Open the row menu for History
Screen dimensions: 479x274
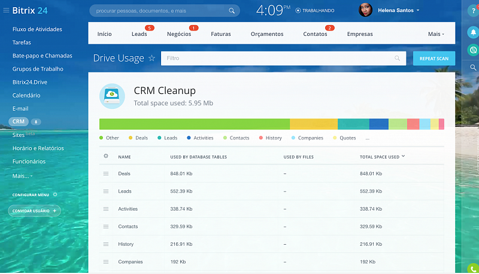(106, 244)
